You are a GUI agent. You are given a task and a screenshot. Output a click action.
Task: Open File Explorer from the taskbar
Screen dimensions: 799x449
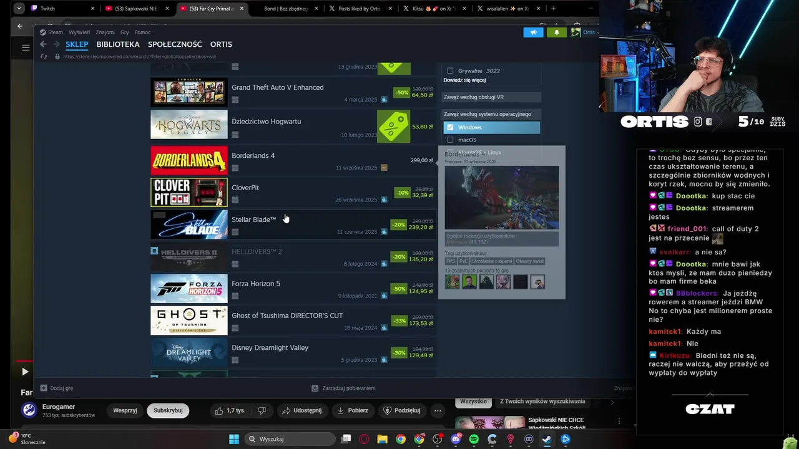(382, 439)
